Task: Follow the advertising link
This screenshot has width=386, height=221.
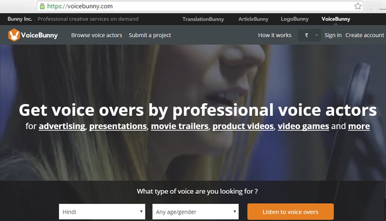Action: click(62, 126)
